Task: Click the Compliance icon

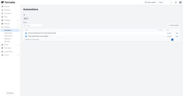Action: click(x=2, y=20)
